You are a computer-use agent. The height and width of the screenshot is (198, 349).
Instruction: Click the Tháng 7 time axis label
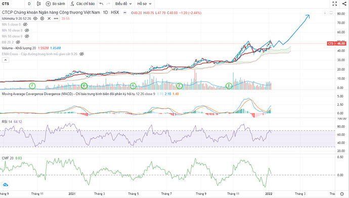pos(167,194)
